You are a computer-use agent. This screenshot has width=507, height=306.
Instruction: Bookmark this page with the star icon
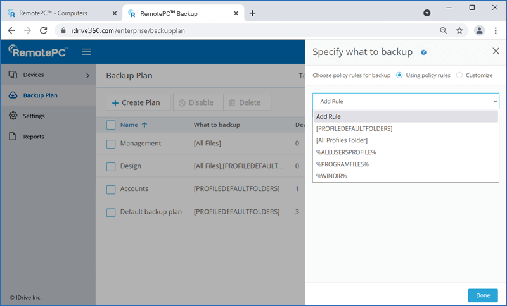coord(459,30)
